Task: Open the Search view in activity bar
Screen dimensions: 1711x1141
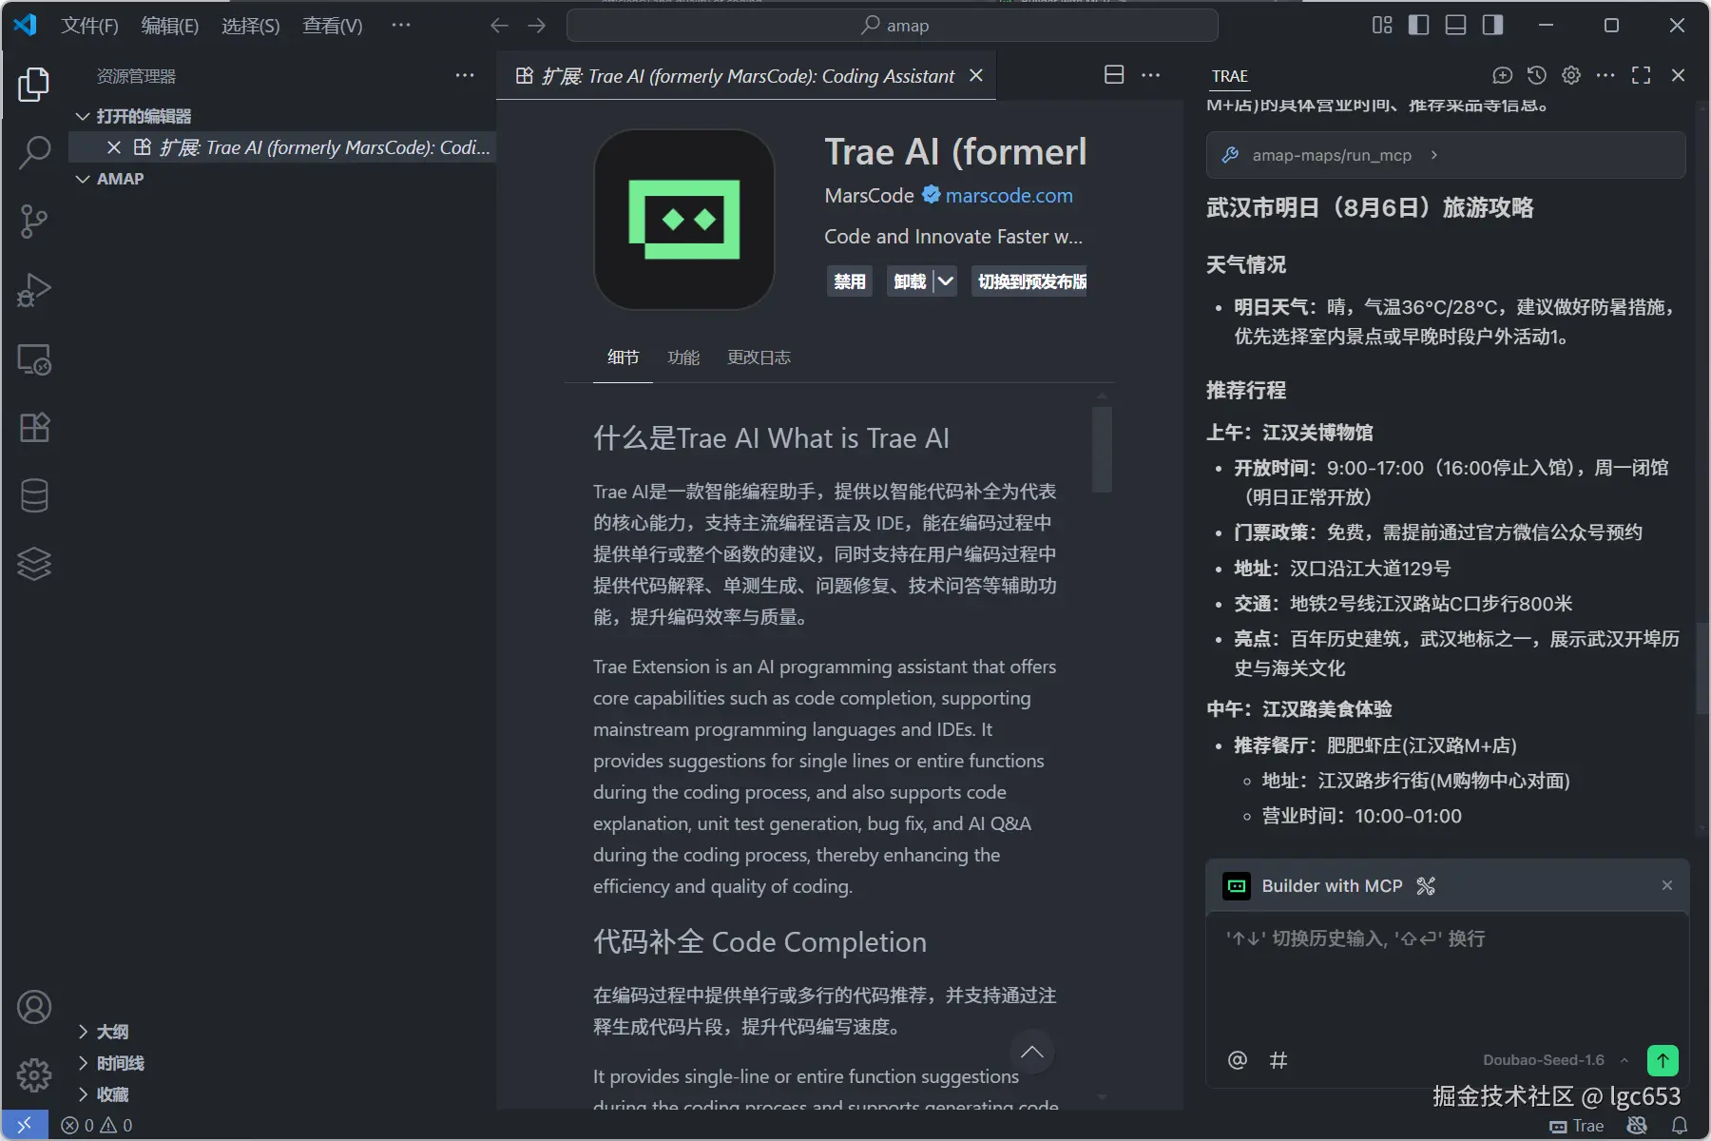Action: [x=34, y=152]
